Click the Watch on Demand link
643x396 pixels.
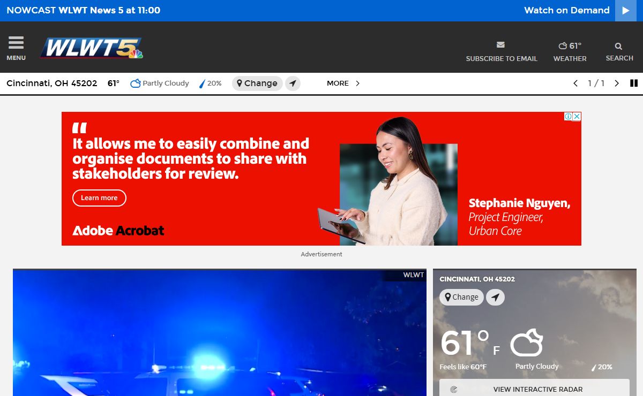pyautogui.click(x=567, y=10)
